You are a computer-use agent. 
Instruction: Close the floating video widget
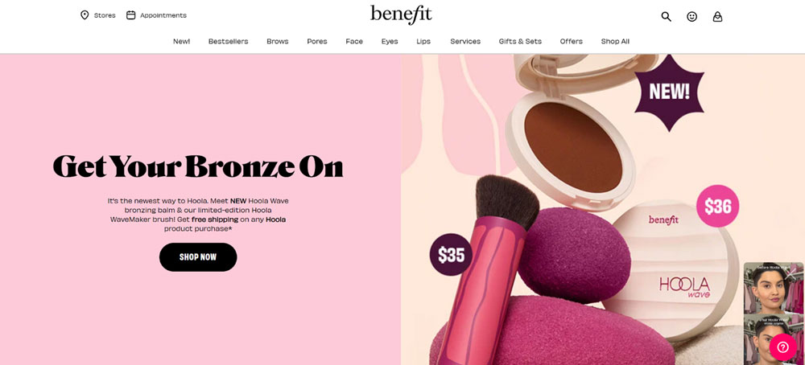[791, 274]
